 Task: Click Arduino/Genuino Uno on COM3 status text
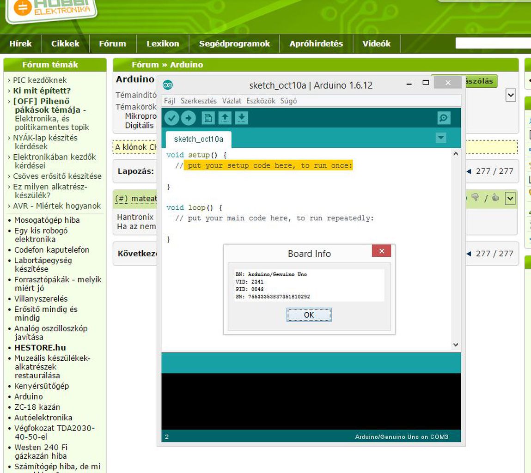pos(402,437)
